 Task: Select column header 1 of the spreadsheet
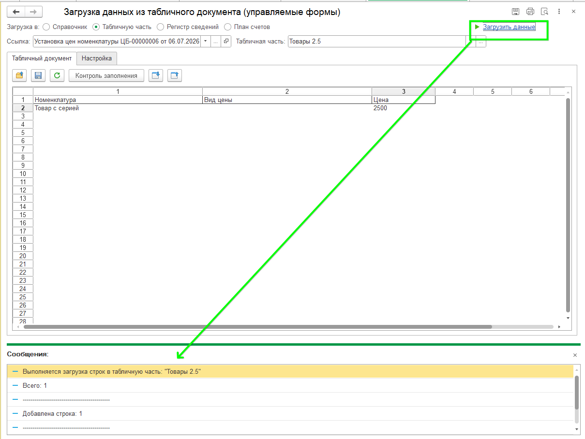point(118,91)
